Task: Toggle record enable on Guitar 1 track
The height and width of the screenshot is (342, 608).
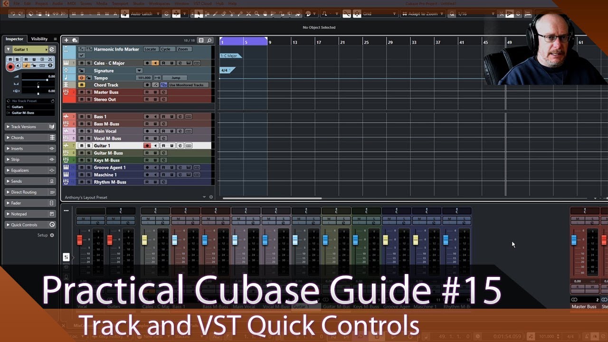Action: (x=147, y=146)
